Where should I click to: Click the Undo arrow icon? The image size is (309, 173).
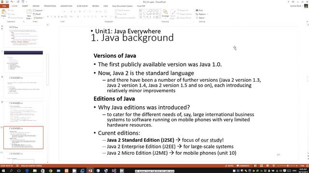[x=12, y=2]
